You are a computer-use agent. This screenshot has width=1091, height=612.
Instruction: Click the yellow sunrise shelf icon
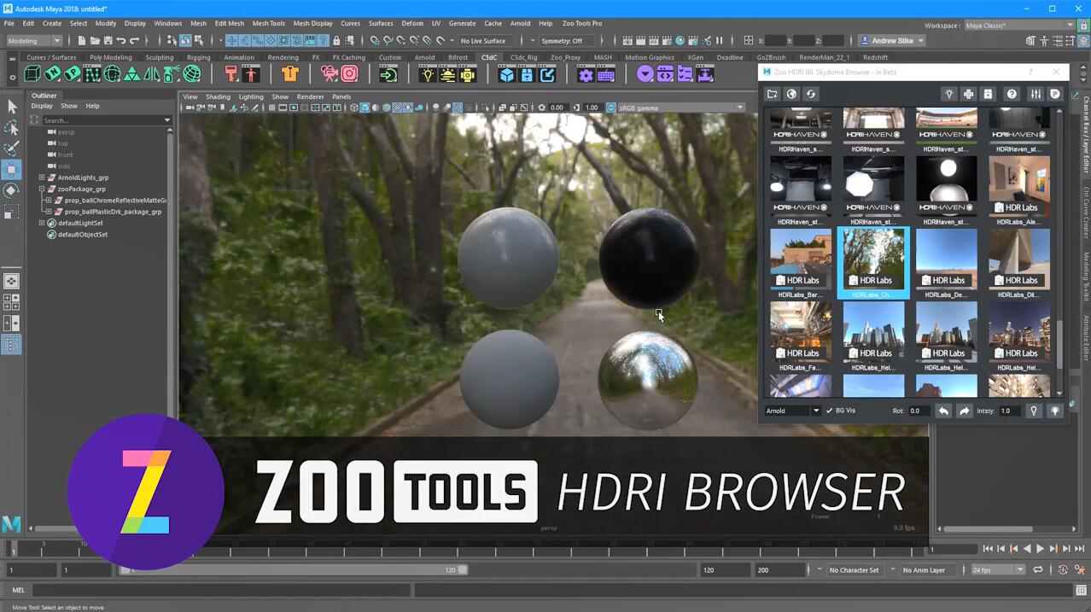pyautogui.click(x=447, y=74)
